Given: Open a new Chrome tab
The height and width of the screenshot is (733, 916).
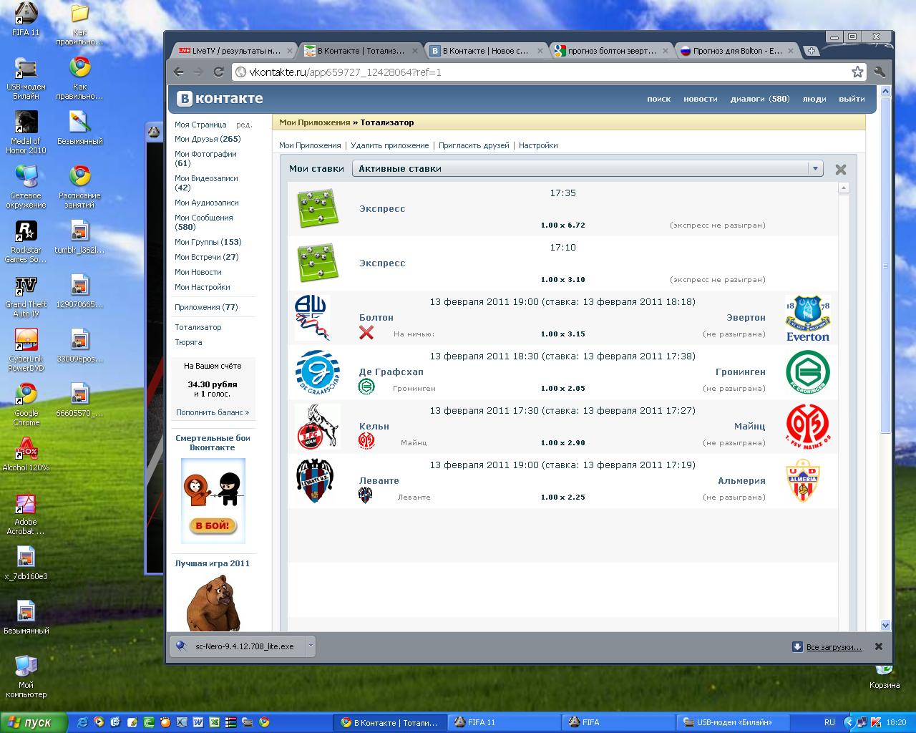Looking at the screenshot, I should (811, 51).
